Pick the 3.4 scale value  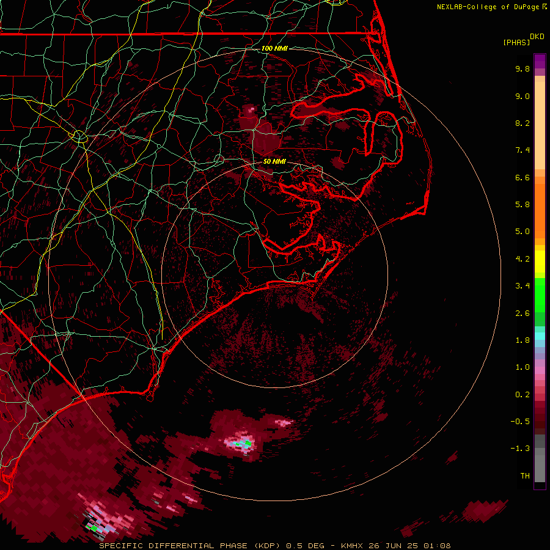click(522, 286)
